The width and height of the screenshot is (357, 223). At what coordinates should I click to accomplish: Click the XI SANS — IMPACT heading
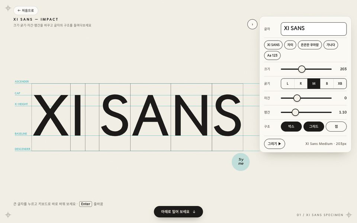[x=36, y=19]
